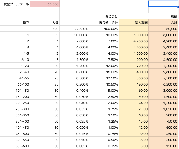Click the total headcount cell 600
This screenshot has width=179, height=149.
[x=45, y=29]
